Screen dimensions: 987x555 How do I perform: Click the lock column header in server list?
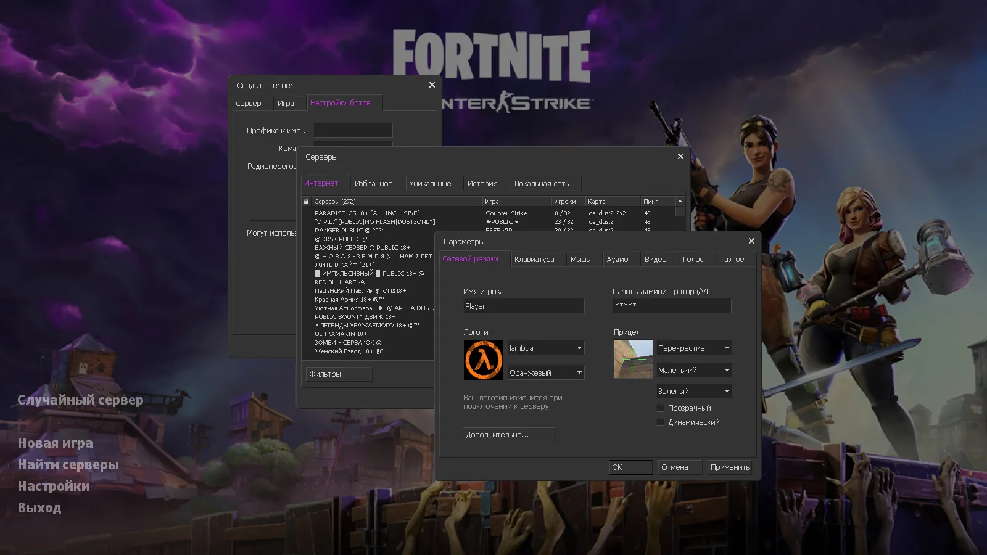coord(306,201)
